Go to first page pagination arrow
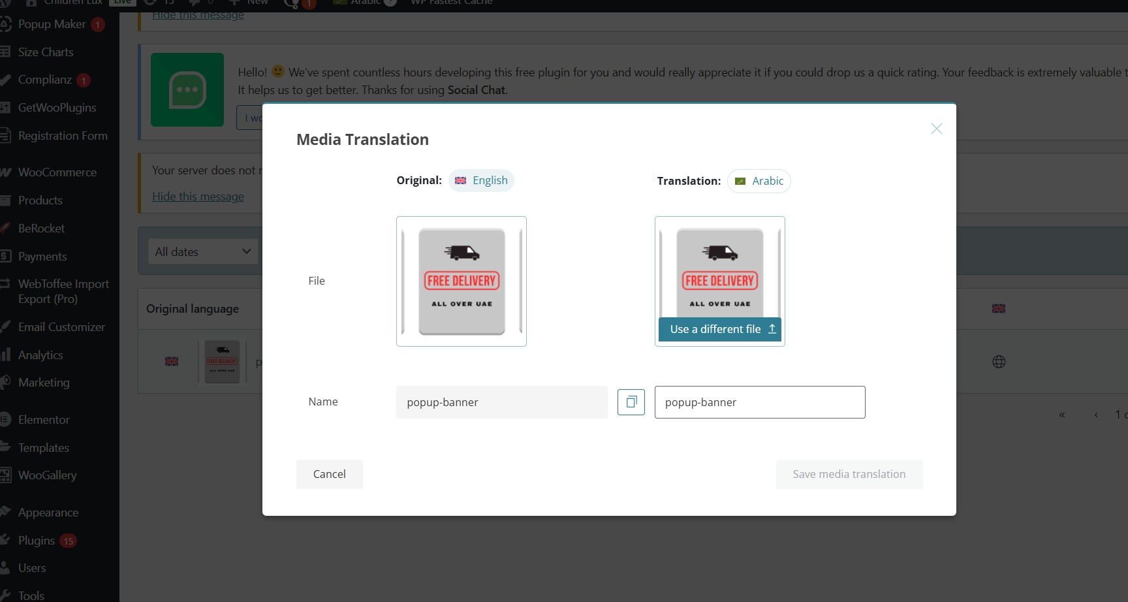The image size is (1128, 602). [x=1061, y=415]
